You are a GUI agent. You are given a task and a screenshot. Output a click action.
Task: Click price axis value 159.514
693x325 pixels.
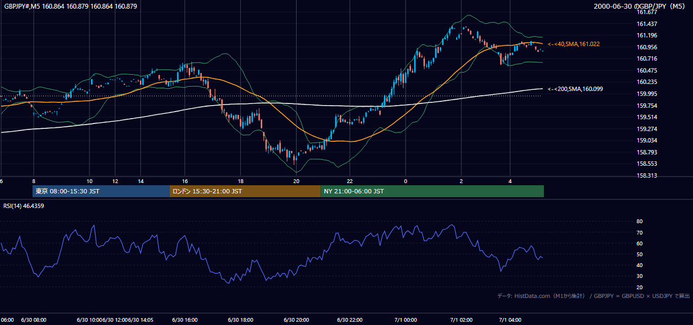647,117
